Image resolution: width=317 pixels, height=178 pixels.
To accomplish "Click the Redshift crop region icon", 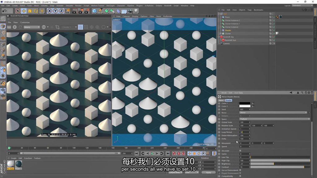I will [57, 27].
